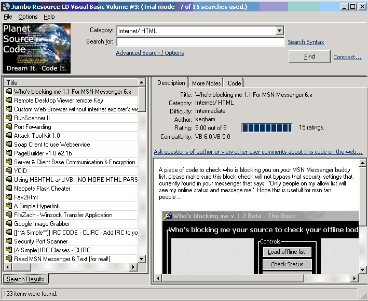Open the File menu
The width and height of the screenshot is (368, 301).
pyautogui.click(x=8, y=17)
